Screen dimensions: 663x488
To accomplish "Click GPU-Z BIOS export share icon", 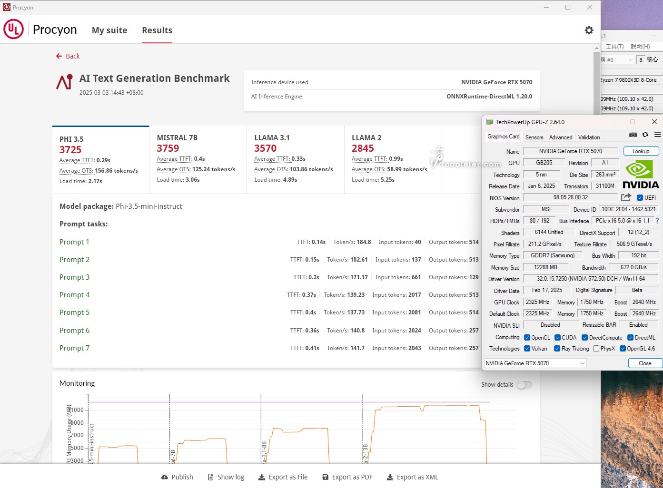I will (626, 197).
